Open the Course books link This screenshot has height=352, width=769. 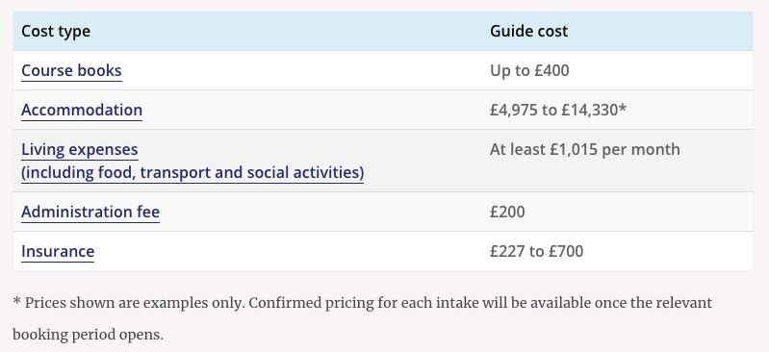click(x=71, y=70)
